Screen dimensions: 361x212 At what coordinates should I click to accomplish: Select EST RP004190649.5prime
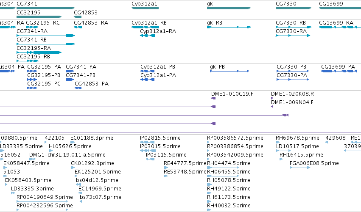tap(42, 201)
